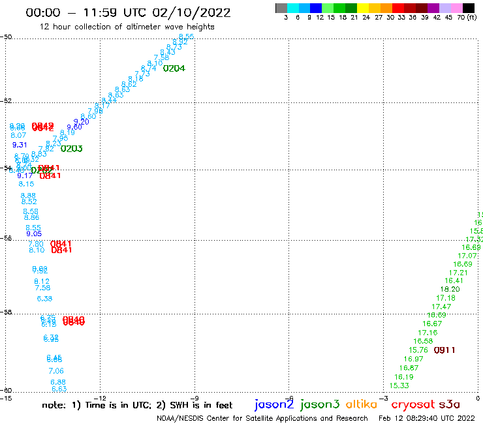Select the wave height value '8.52'
The width and height of the screenshot is (483, 424).
29,202
